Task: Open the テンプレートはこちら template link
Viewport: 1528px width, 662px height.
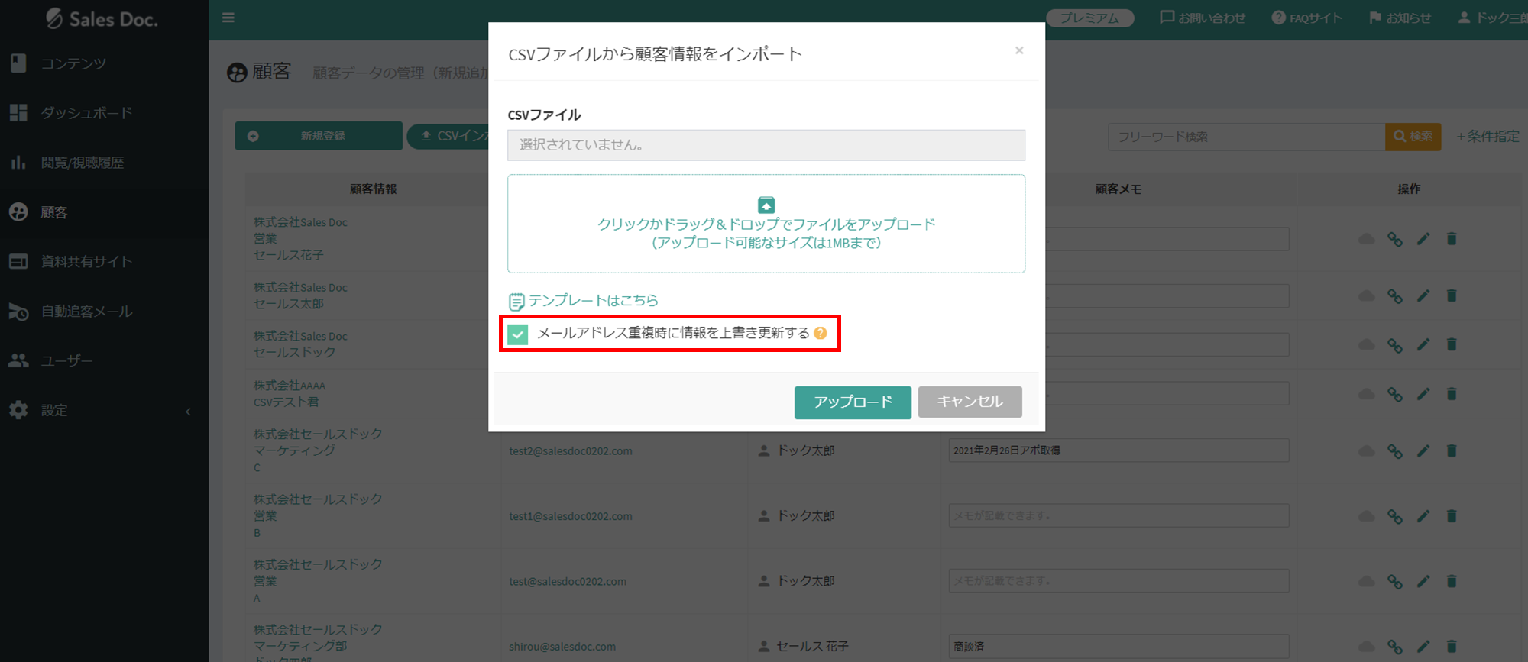Action: (x=592, y=301)
